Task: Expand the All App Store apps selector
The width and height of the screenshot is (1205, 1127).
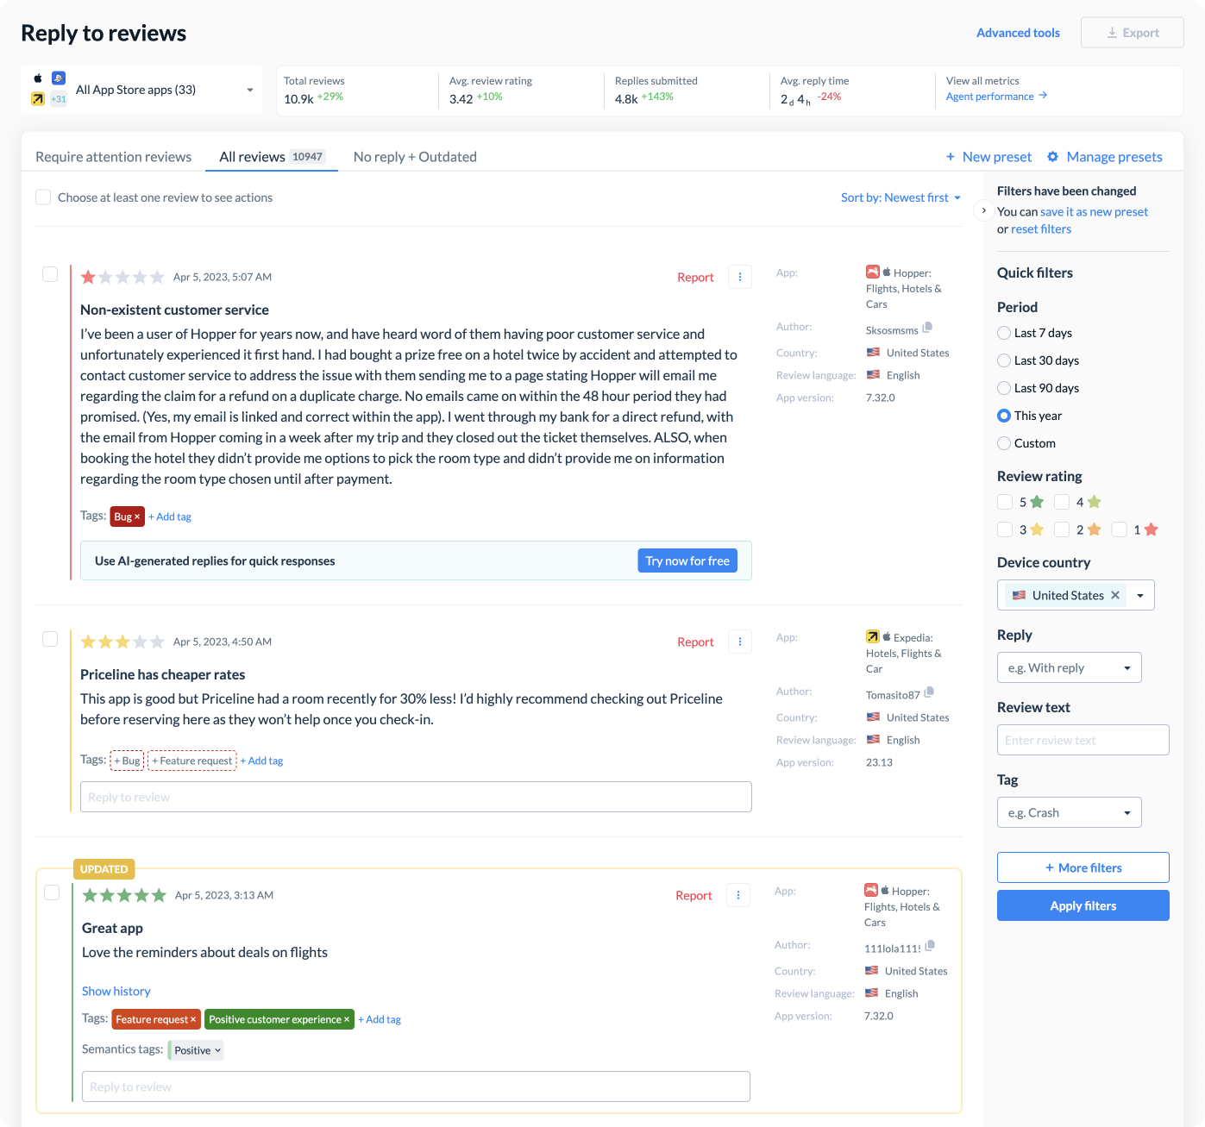Action: tap(248, 90)
